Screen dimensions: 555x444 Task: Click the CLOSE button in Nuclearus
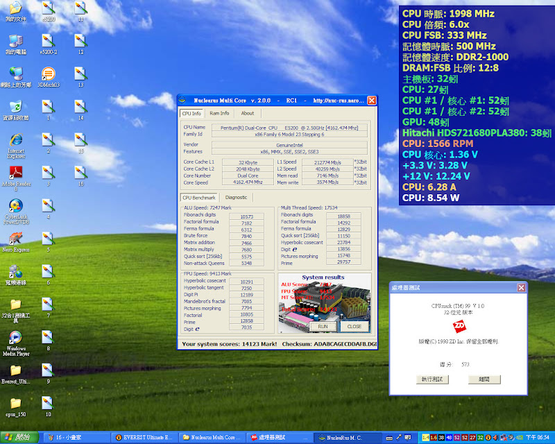pos(355,326)
